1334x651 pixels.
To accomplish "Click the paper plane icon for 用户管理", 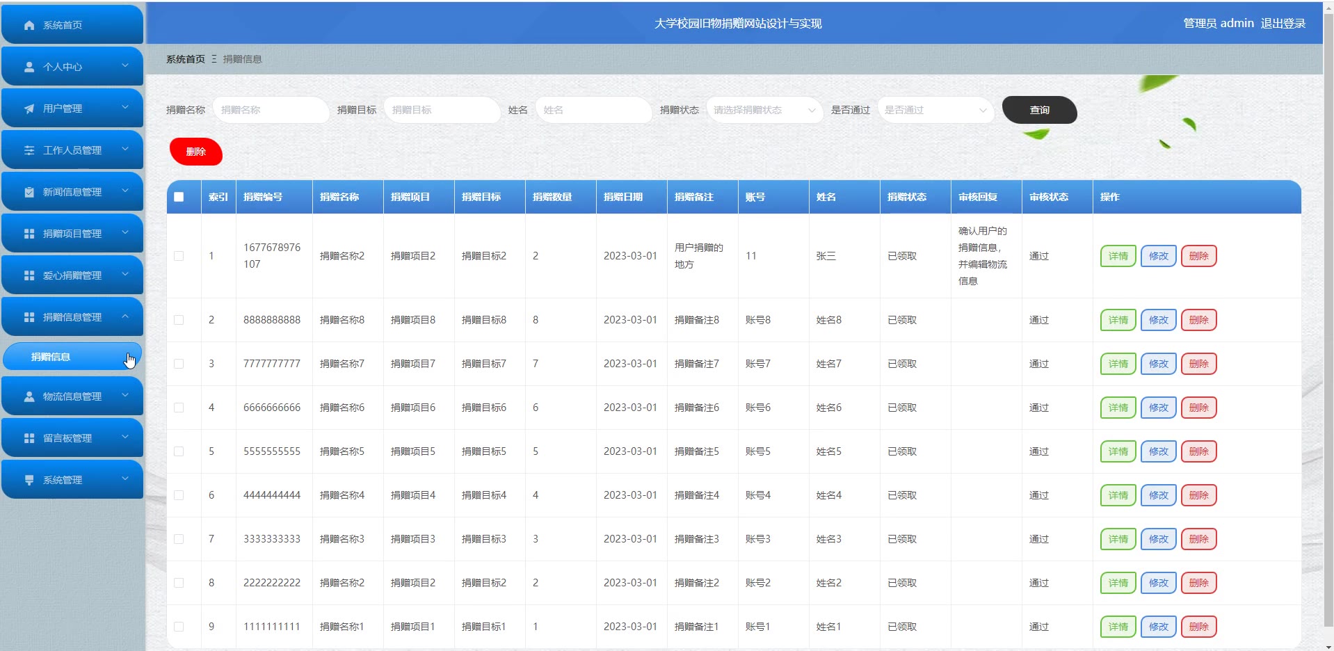I will coord(29,108).
